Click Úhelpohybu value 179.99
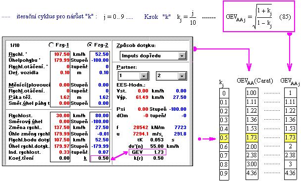The height and width of the screenshot is (181, 301). click(x=61, y=60)
